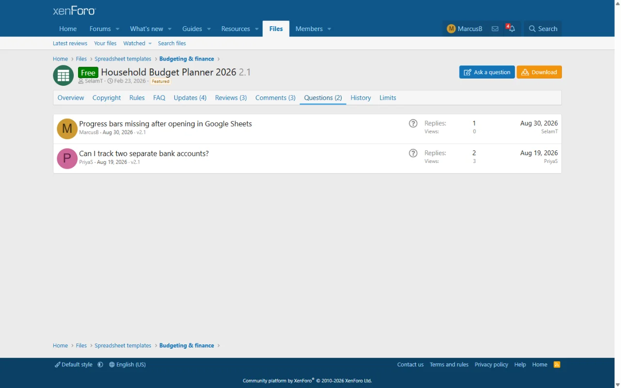Open the Contact us footer link
Viewport: 621px width, 388px height.
point(410,365)
